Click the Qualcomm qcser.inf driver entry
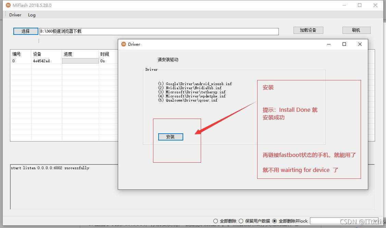The width and height of the screenshot is (386, 228). [x=188, y=100]
